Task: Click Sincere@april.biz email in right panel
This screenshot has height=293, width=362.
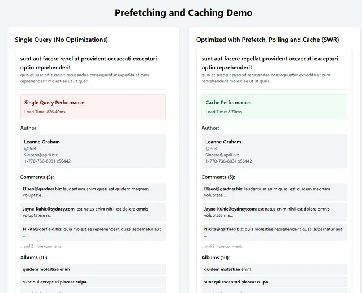Action: pyautogui.click(x=222, y=155)
